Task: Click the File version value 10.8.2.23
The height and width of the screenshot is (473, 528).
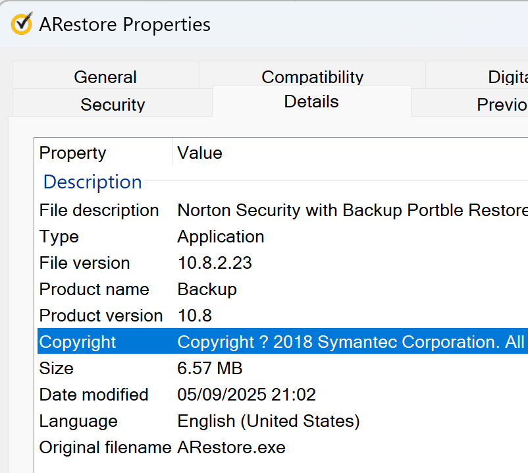Action: point(215,263)
